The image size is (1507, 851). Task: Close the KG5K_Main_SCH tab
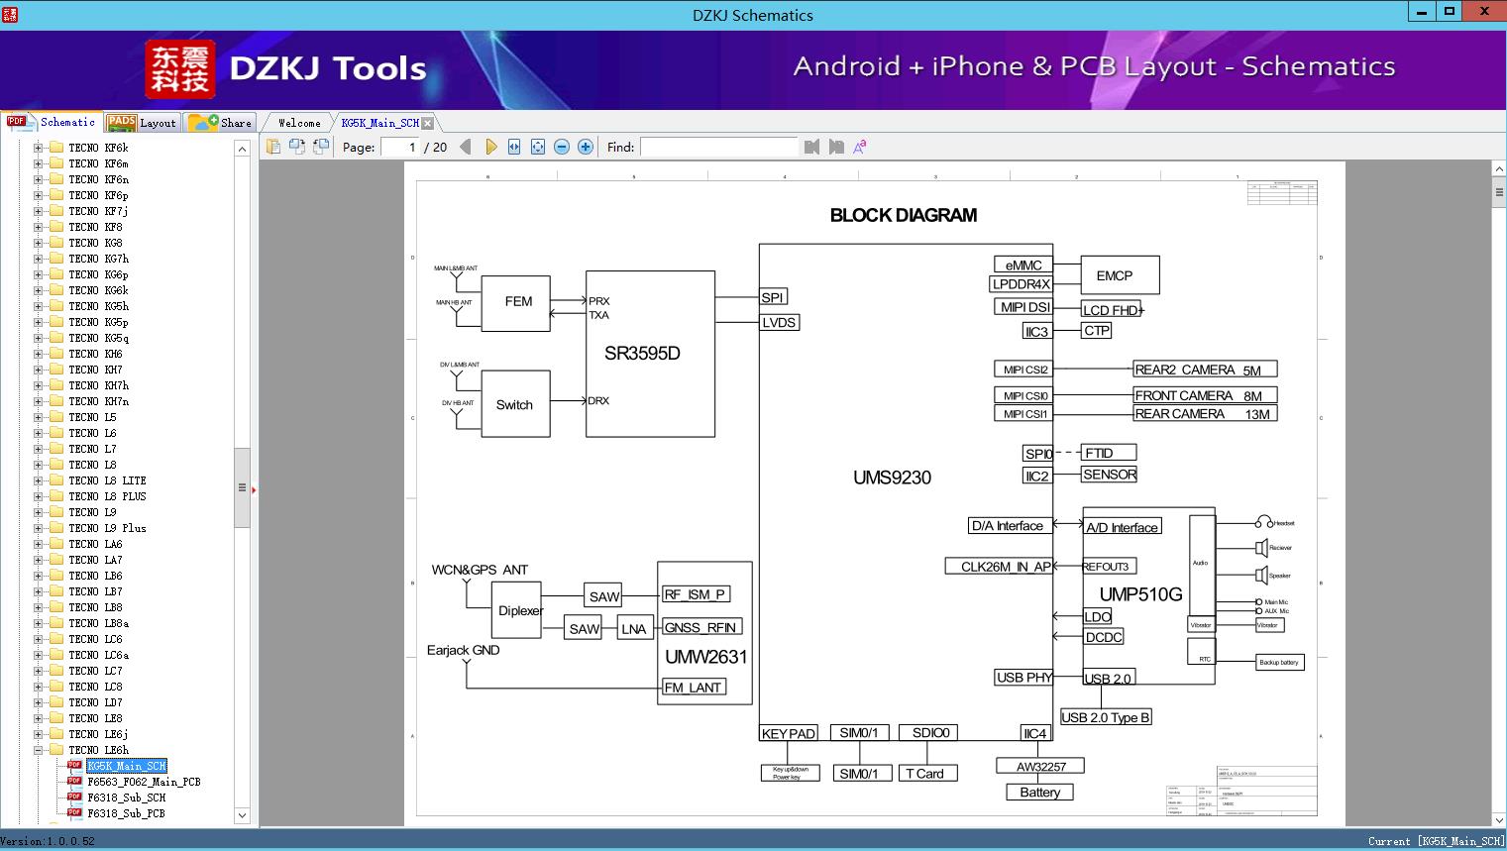pos(427,123)
